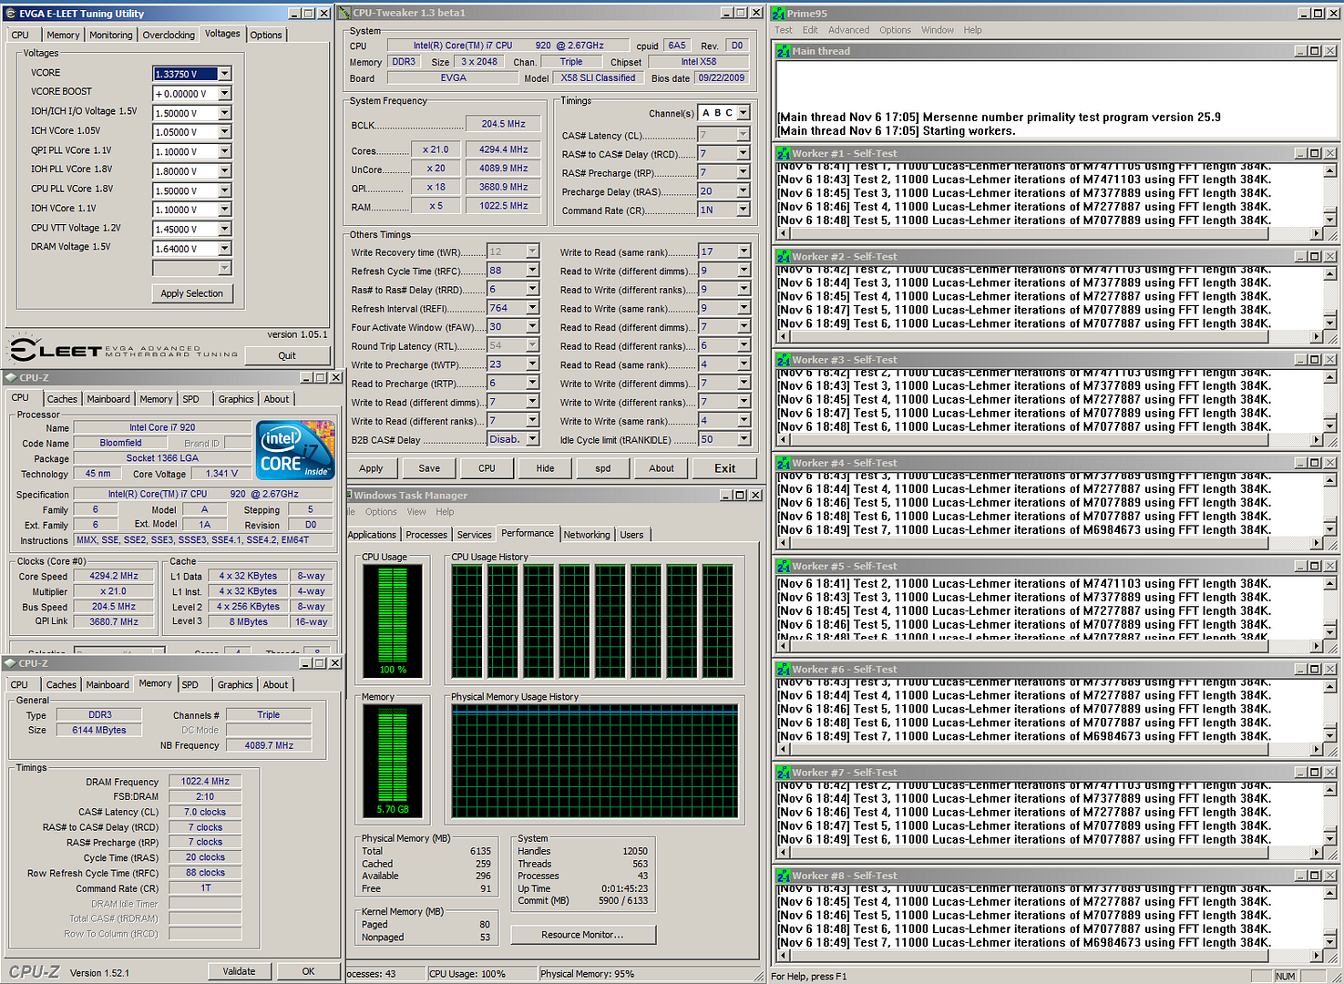1344x984 pixels.
Task: Click CPU Usage: 100% in Task Manager status bar
Action: click(467, 974)
